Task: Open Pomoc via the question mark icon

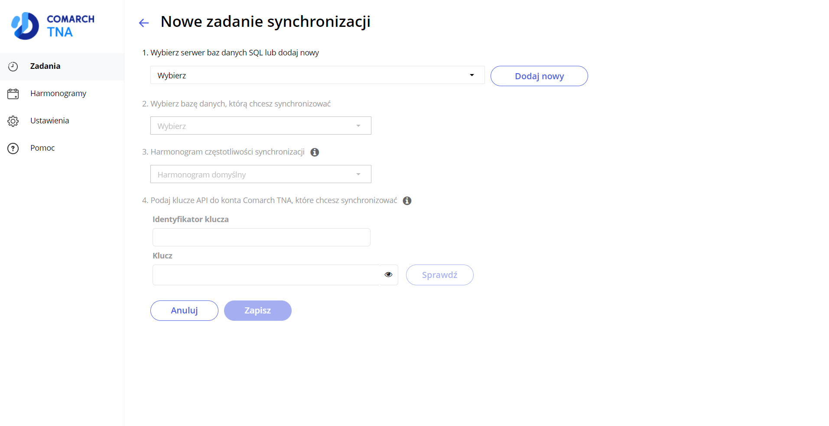Action: [x=13, y=148]
